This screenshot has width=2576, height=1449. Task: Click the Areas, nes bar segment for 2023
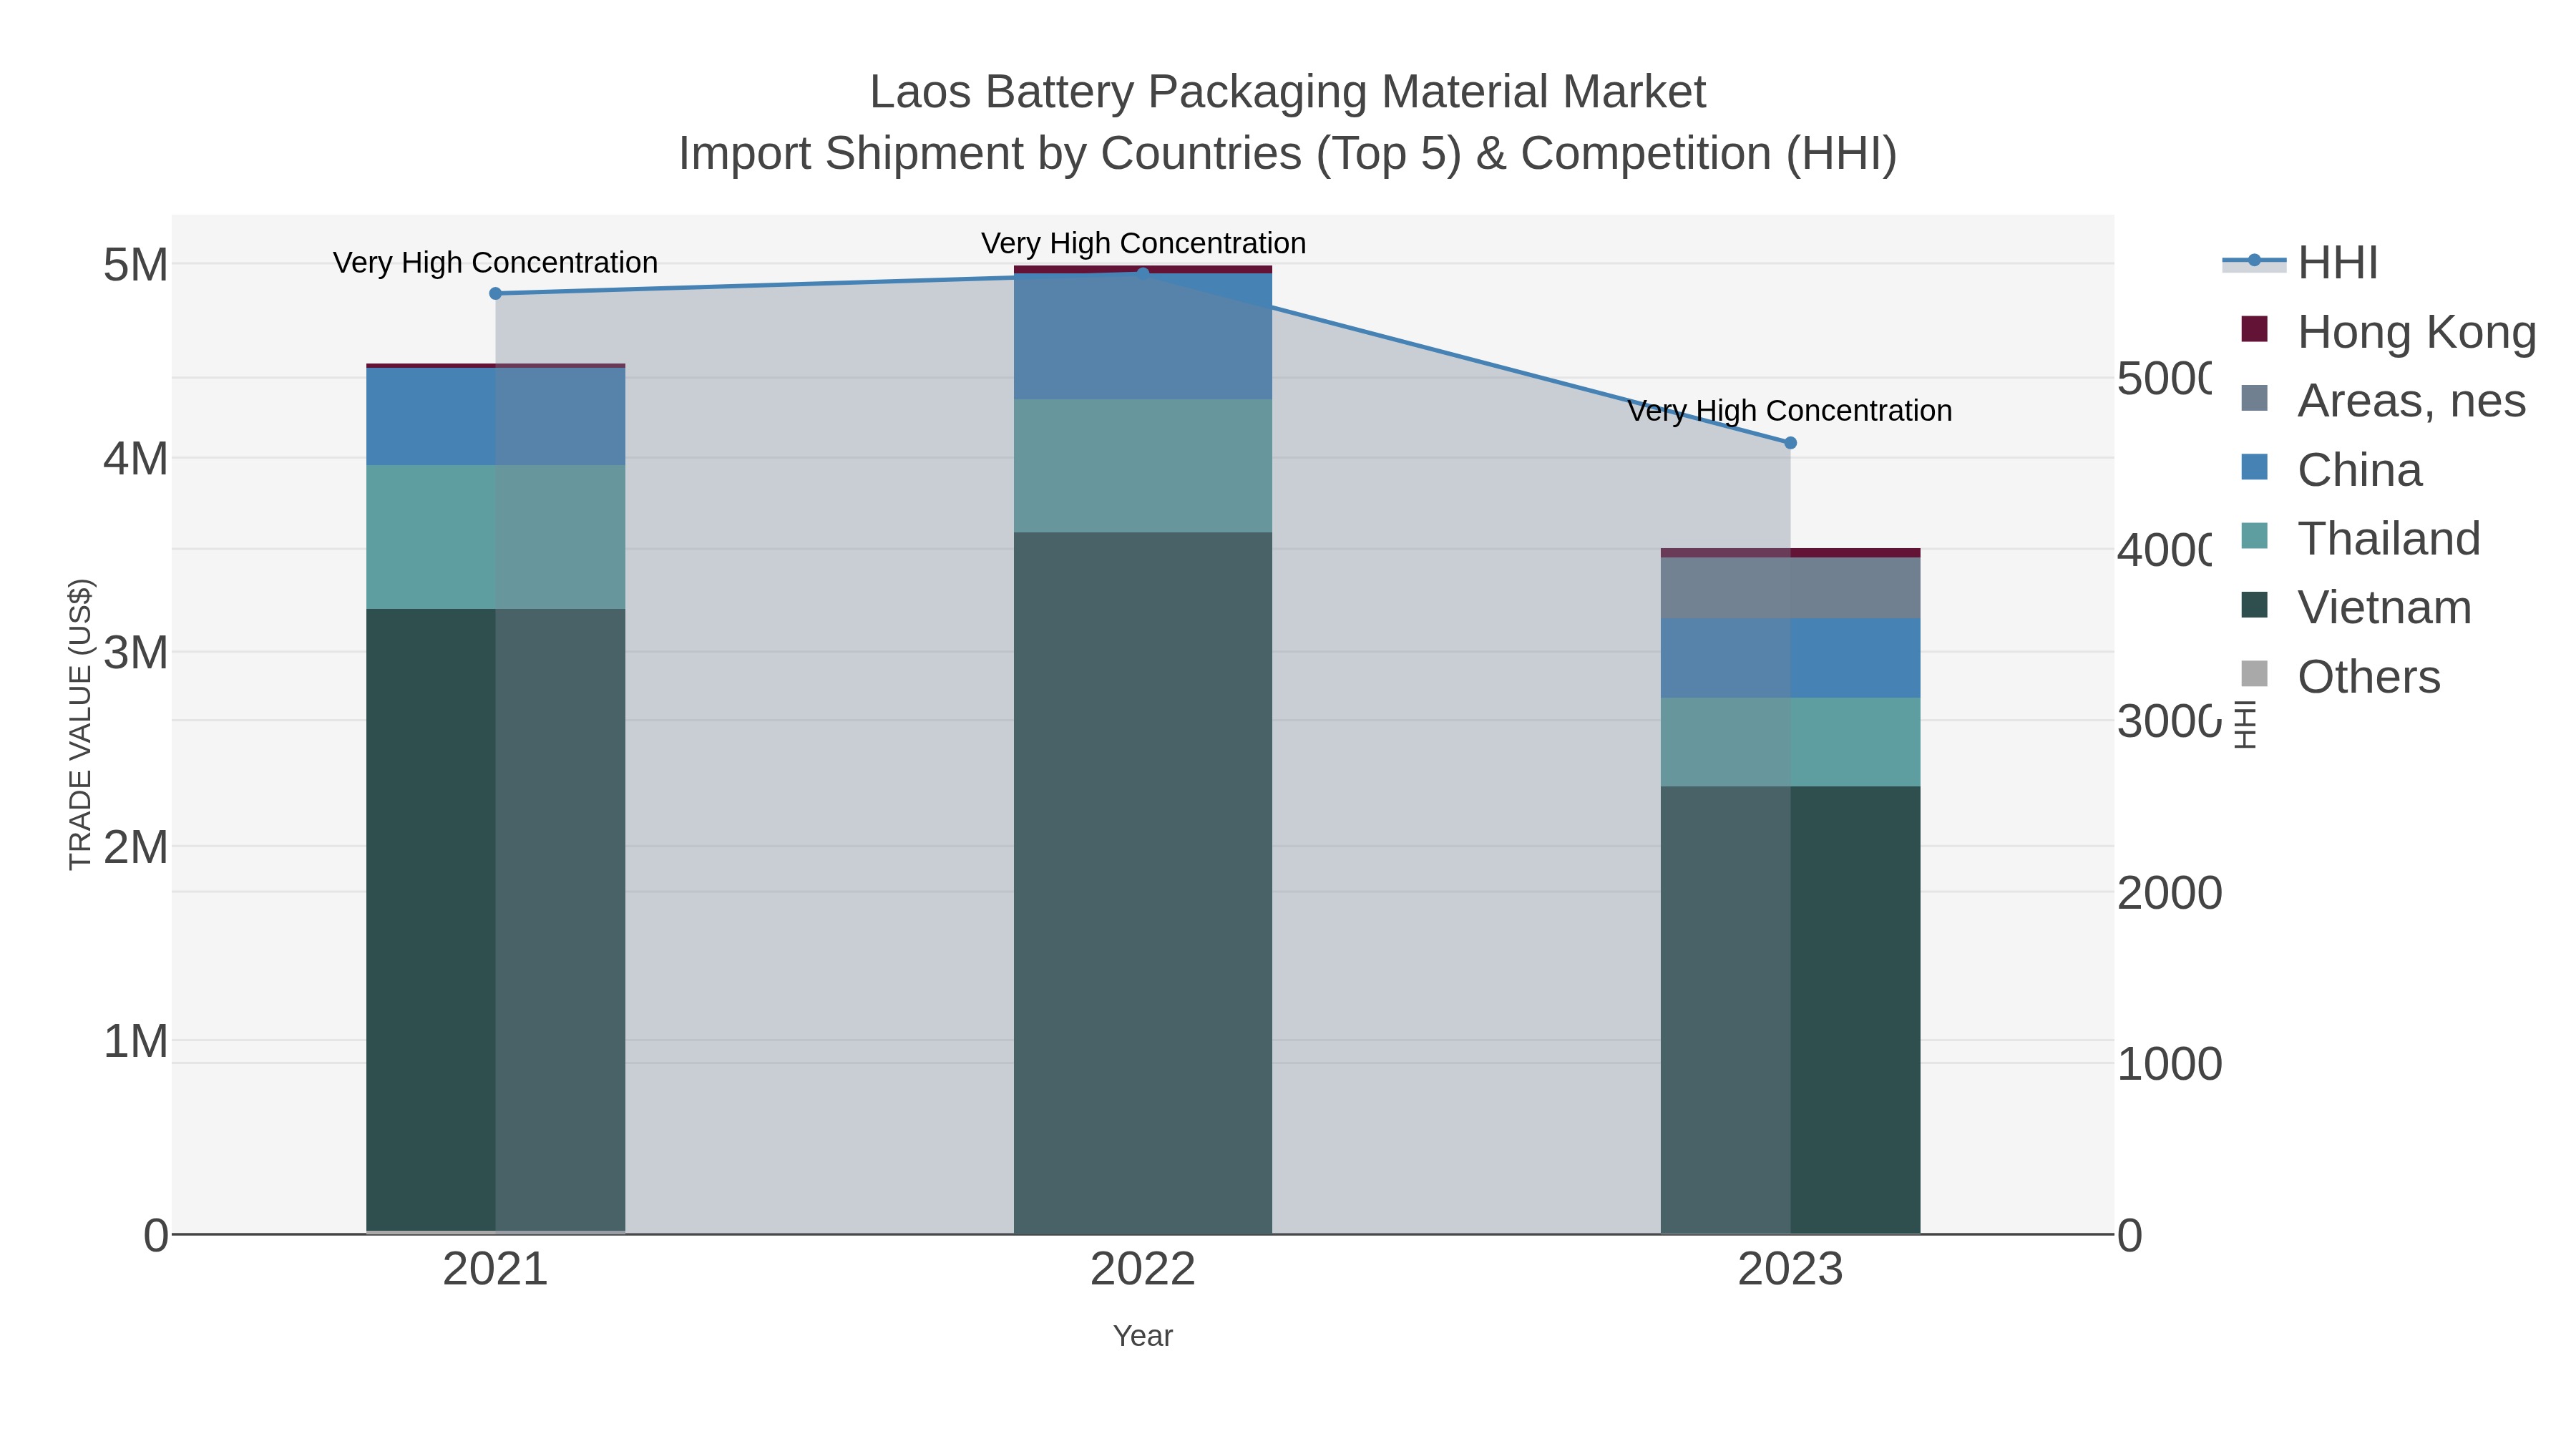(1790, 588)
